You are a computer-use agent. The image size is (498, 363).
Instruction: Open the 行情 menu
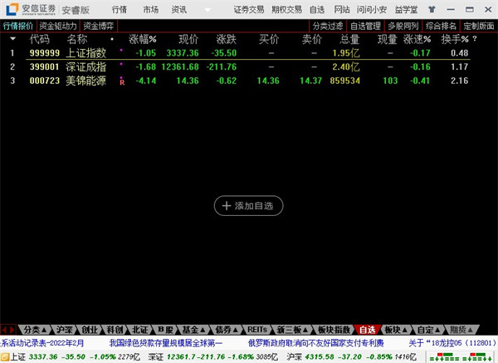(120, 10)
